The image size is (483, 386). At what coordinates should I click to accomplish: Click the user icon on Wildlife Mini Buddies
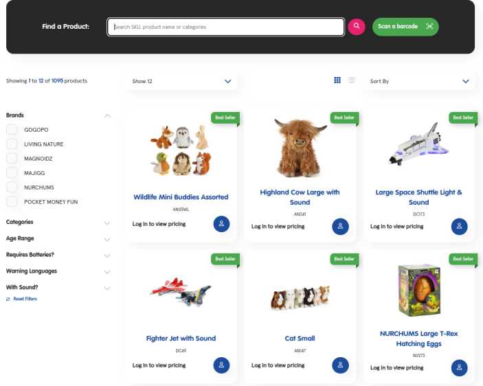click(x=221, y=225)
